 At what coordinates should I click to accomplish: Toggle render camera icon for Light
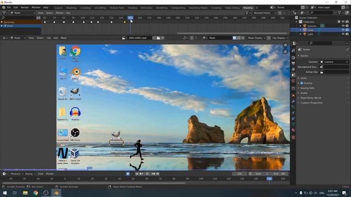point(347,34)
